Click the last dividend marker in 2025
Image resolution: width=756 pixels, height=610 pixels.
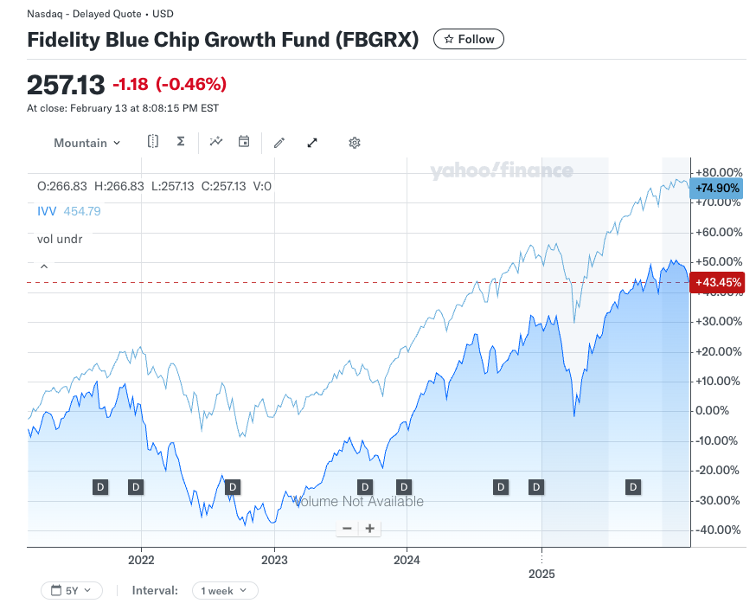pyautogui.click(x=633, y=487)
